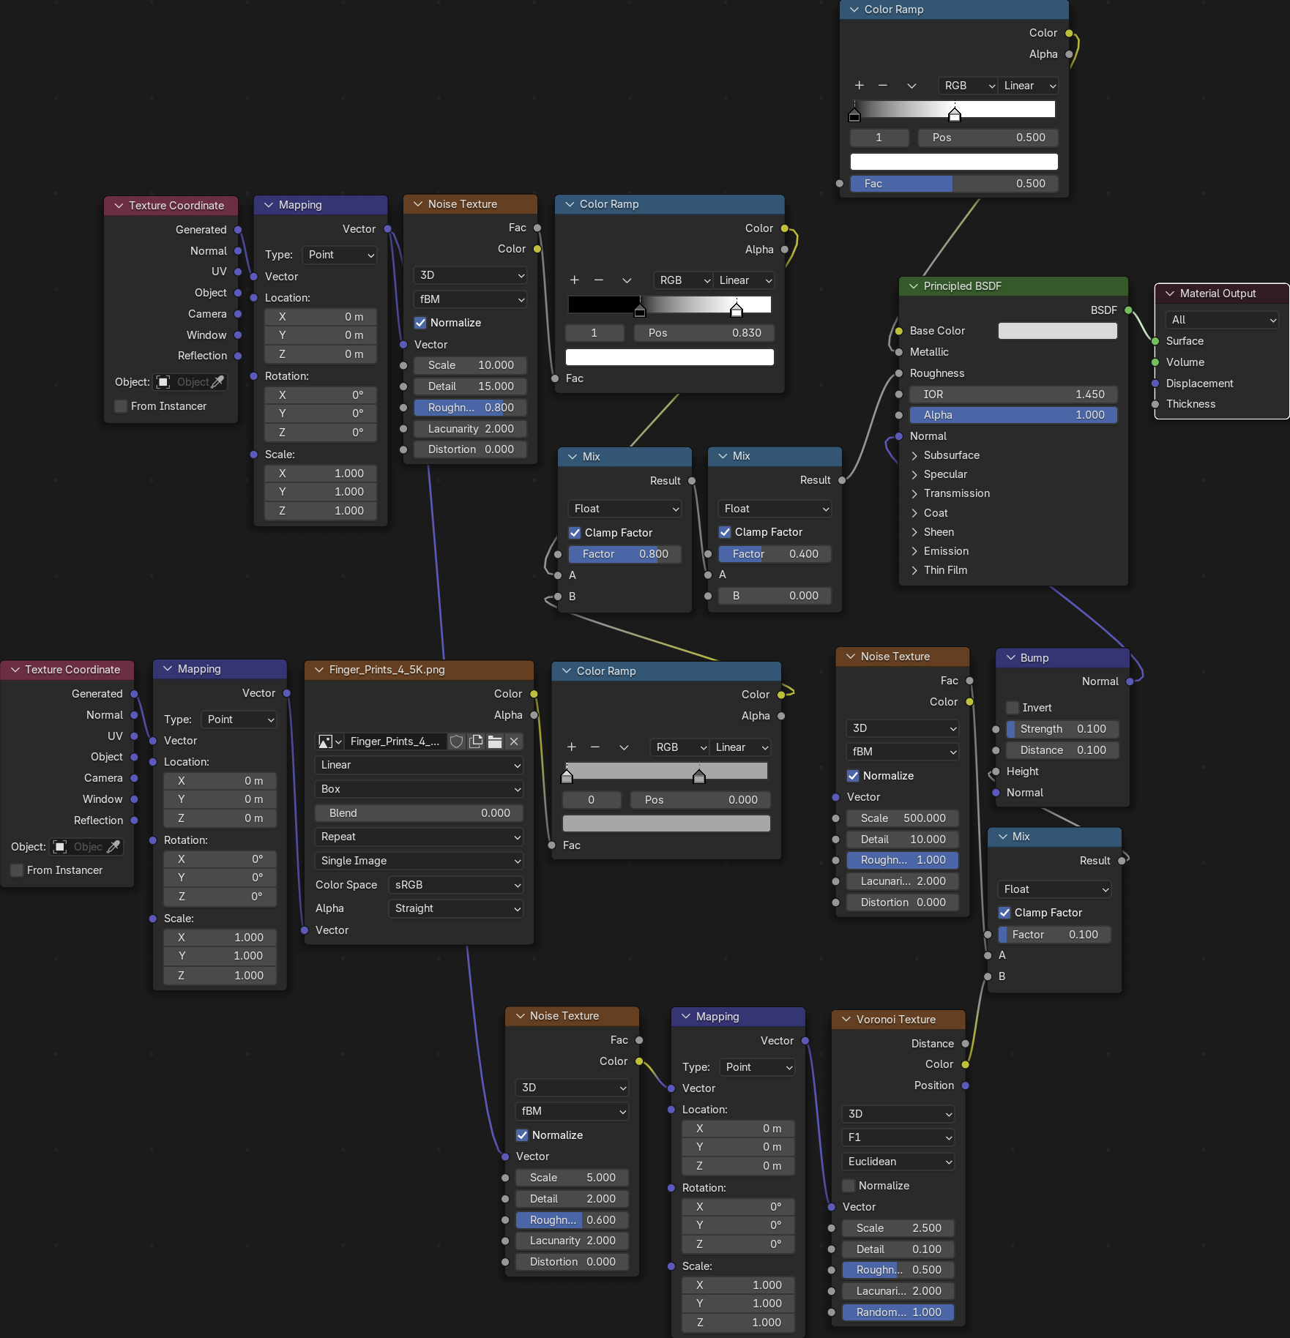The image size is (1290, 1338).
Task: Click Surface input socket on Material Output
Action: (1155, 341)
